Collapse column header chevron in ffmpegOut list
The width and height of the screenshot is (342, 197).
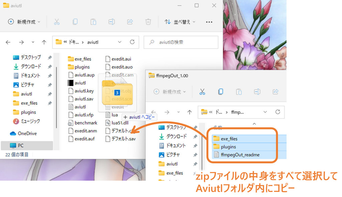(x=254, y=124)
